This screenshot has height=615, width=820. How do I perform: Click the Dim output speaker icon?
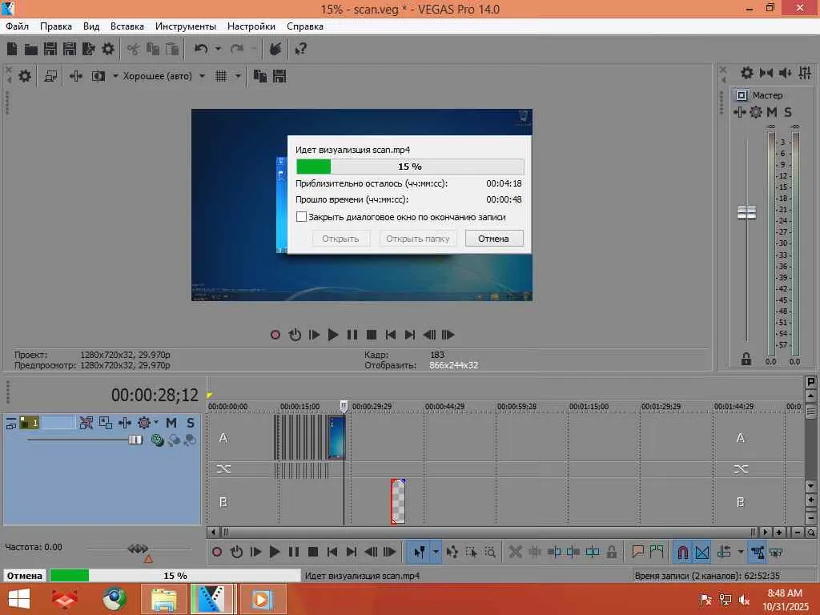(x=785, y=73)
